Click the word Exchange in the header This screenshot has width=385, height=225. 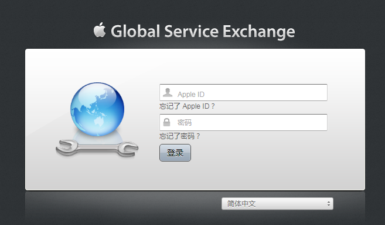tap(259, 32)
